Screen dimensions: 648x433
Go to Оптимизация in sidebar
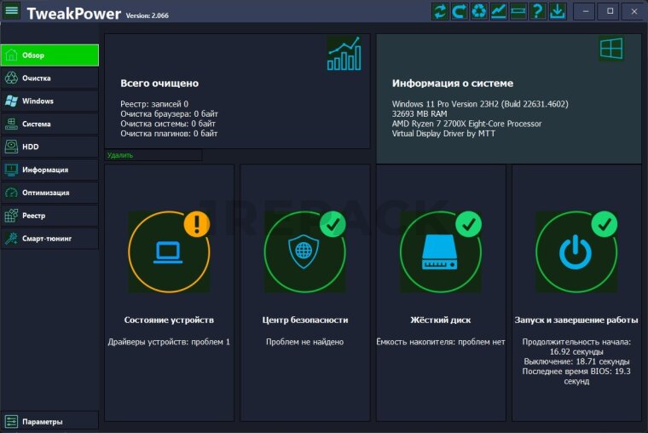(49, 193)
